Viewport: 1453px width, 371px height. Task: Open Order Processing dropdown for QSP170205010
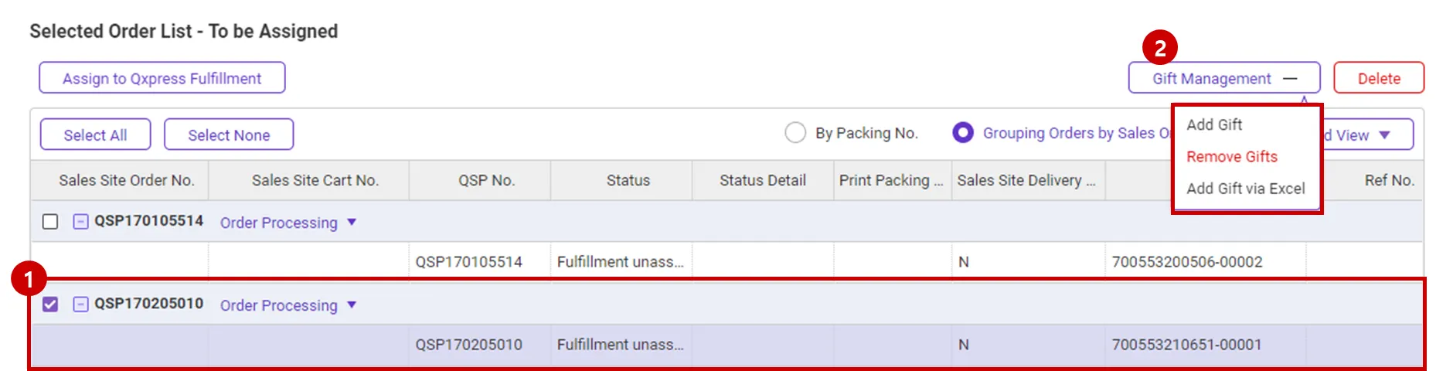pyautogui.click(x=352, y=305)
